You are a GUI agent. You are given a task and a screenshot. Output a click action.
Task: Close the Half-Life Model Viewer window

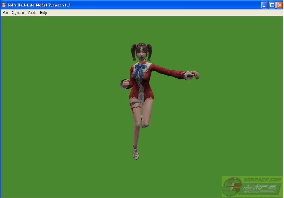click(279, 5)
